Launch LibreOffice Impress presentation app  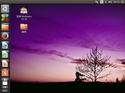coord(5,64)
